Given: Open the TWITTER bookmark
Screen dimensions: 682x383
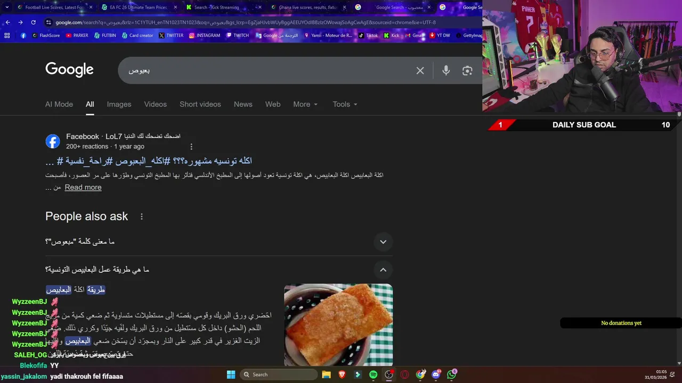Looking at the screenshot, I should (x=171, y=36).
